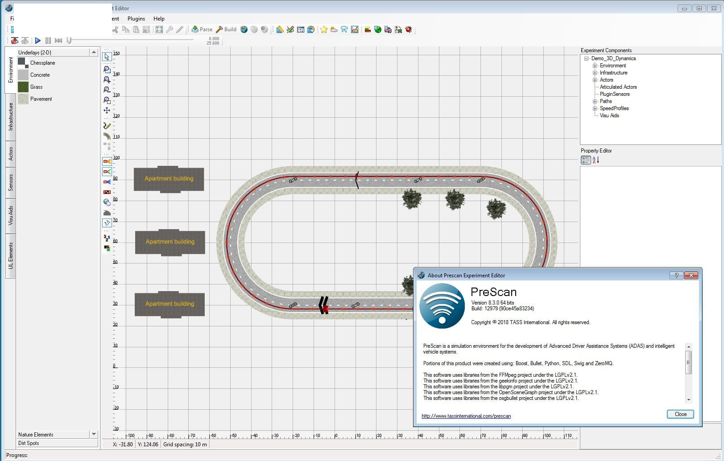
Task: Click the playback timeline slider handle
Action: point(69,40)
